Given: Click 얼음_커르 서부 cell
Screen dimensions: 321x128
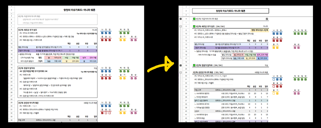Looking at the screenshot, I should [x=239, y=58].
